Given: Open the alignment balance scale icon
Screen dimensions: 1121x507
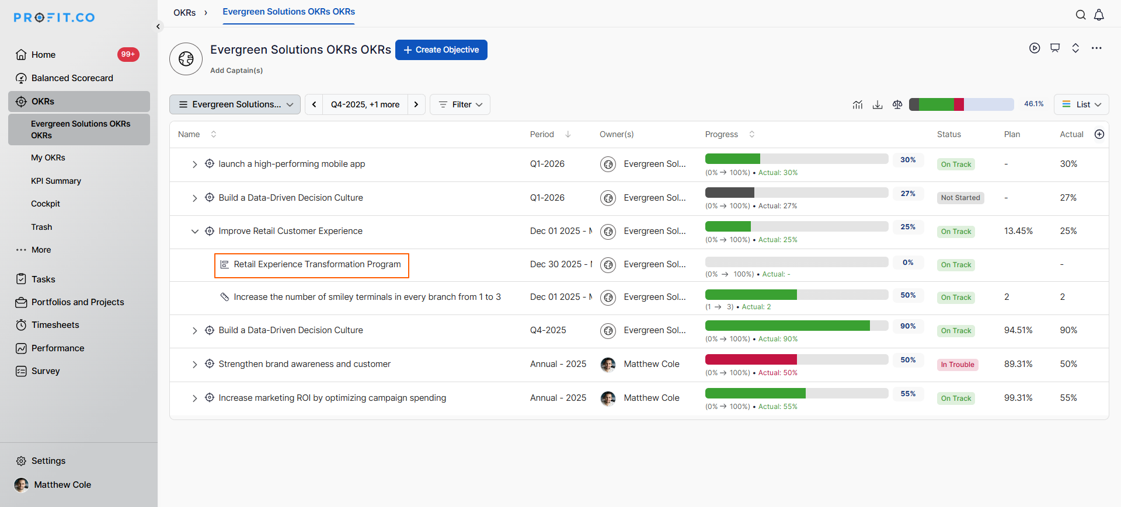Looking at the screenshot, I should 897,104.
